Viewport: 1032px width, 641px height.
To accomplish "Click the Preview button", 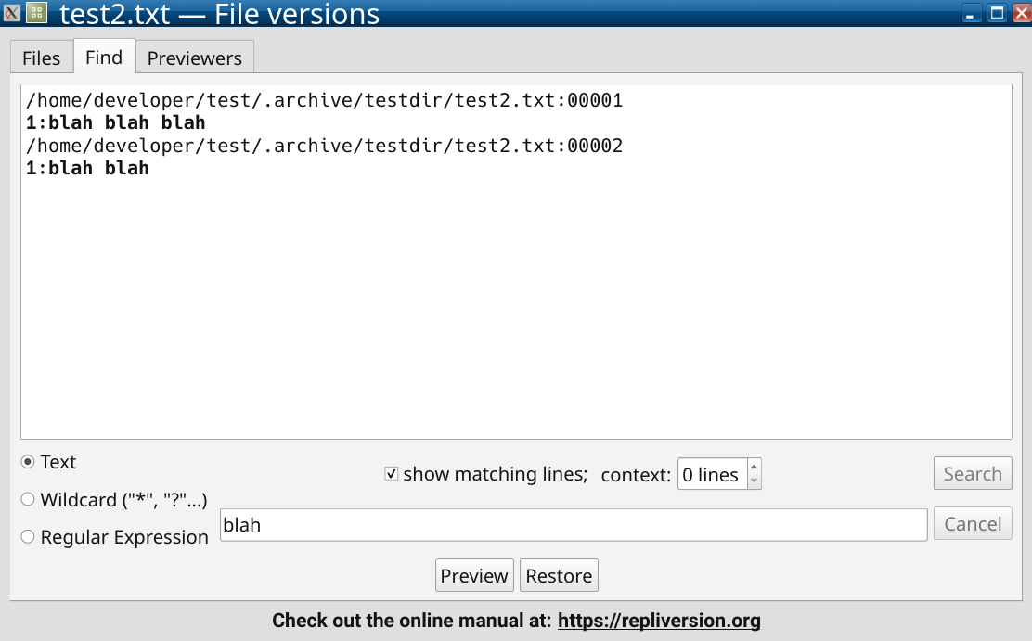I will [x=474, y=576].
